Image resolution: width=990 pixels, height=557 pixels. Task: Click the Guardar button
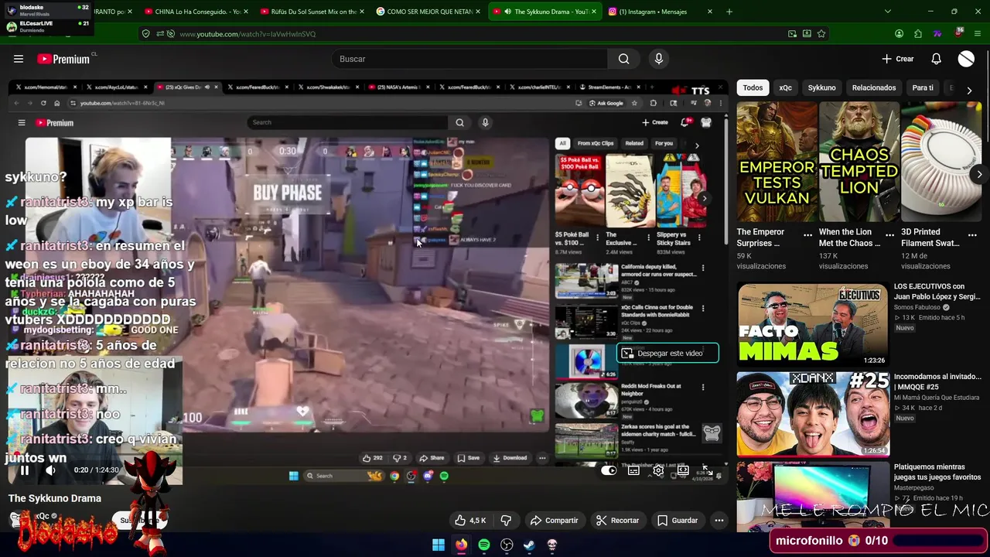coord(678,521)
